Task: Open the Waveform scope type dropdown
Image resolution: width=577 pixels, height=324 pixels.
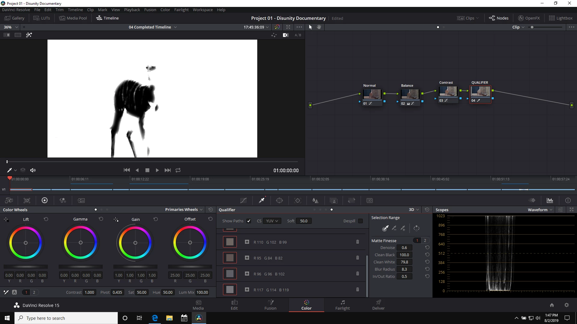Action: pyautogui.click(x=540, y=210)
